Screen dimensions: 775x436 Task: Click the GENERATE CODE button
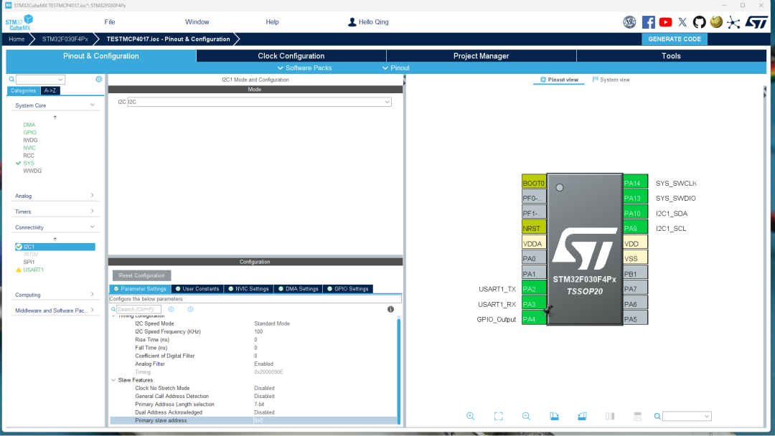click(675, 39)
